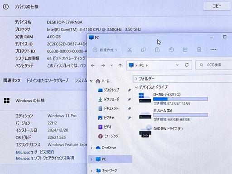232x174 pixels.
Task: Click the Copy icon in Explorer toolbar
Action: pos(143,50)
